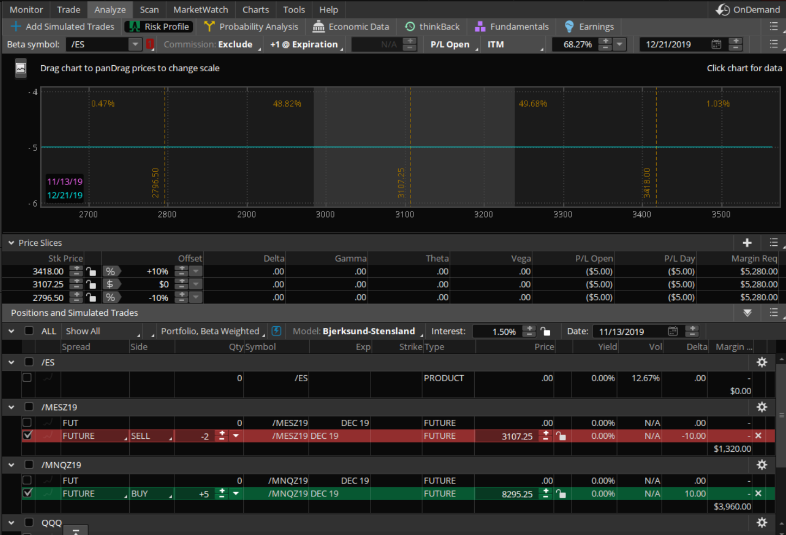Check the /MNQZ19 FUT position row checkbox
This screenshot has height=535, width=786.
coord(27,480)
